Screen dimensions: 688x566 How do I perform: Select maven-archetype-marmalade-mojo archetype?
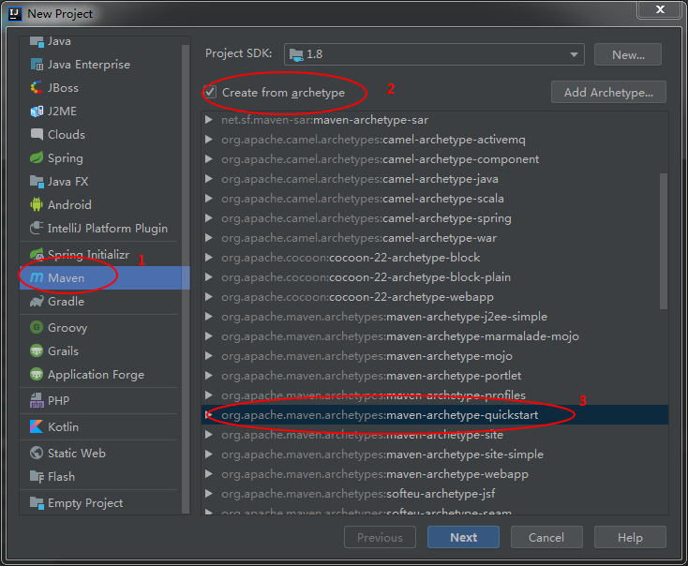tap(435, 336)
